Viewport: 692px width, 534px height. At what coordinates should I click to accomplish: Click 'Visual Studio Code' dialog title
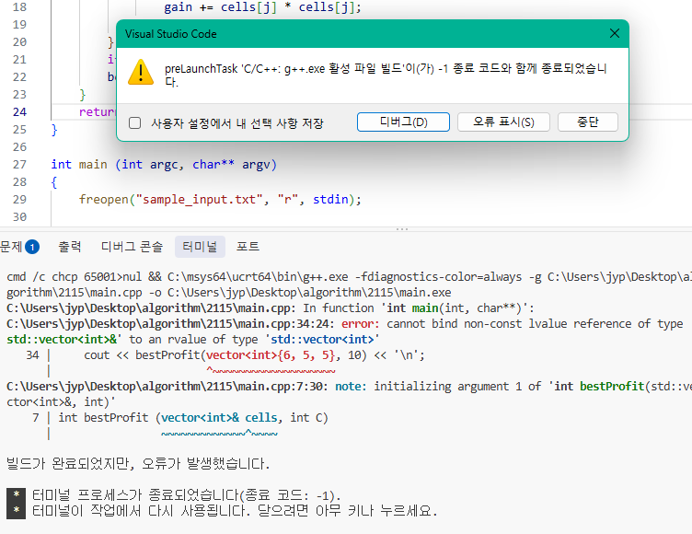click(171, 34)
